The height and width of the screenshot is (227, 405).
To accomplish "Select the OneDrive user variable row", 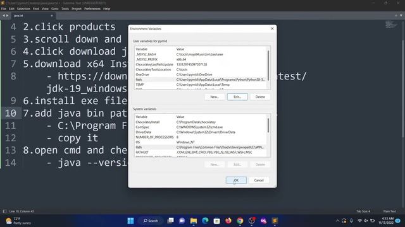I will point(201,74).
